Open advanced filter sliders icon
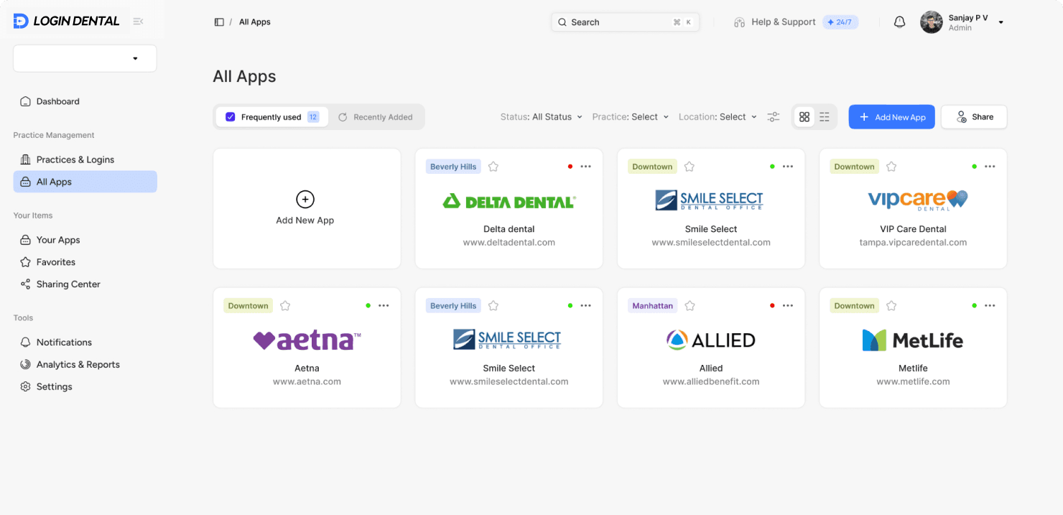This screenshot has height=515, width=1063. [774, 117]
